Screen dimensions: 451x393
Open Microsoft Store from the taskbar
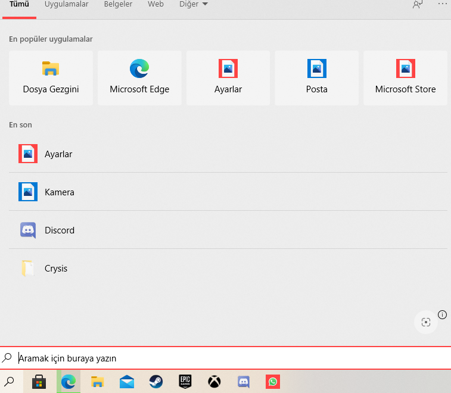click(39, 382)
